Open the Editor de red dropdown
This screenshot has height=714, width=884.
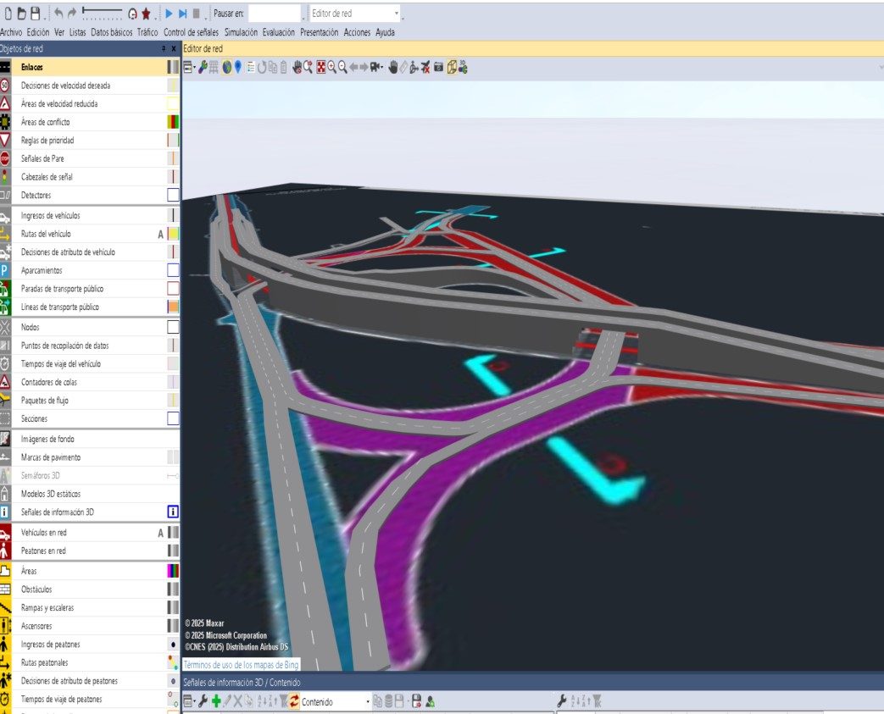pos(355,14)
